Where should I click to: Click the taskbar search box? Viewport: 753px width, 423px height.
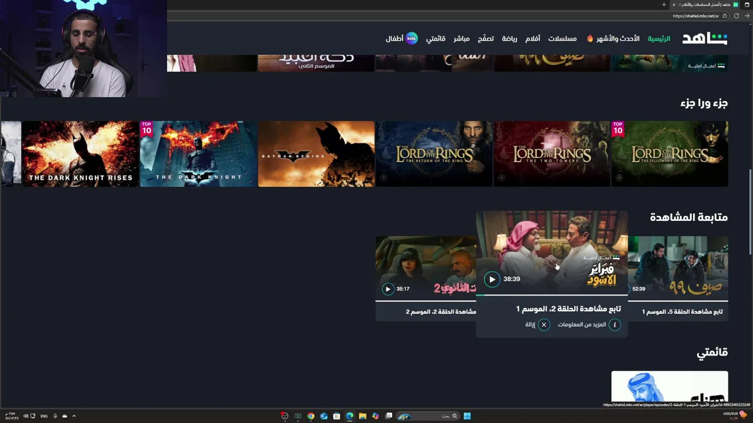pos(428,416)
